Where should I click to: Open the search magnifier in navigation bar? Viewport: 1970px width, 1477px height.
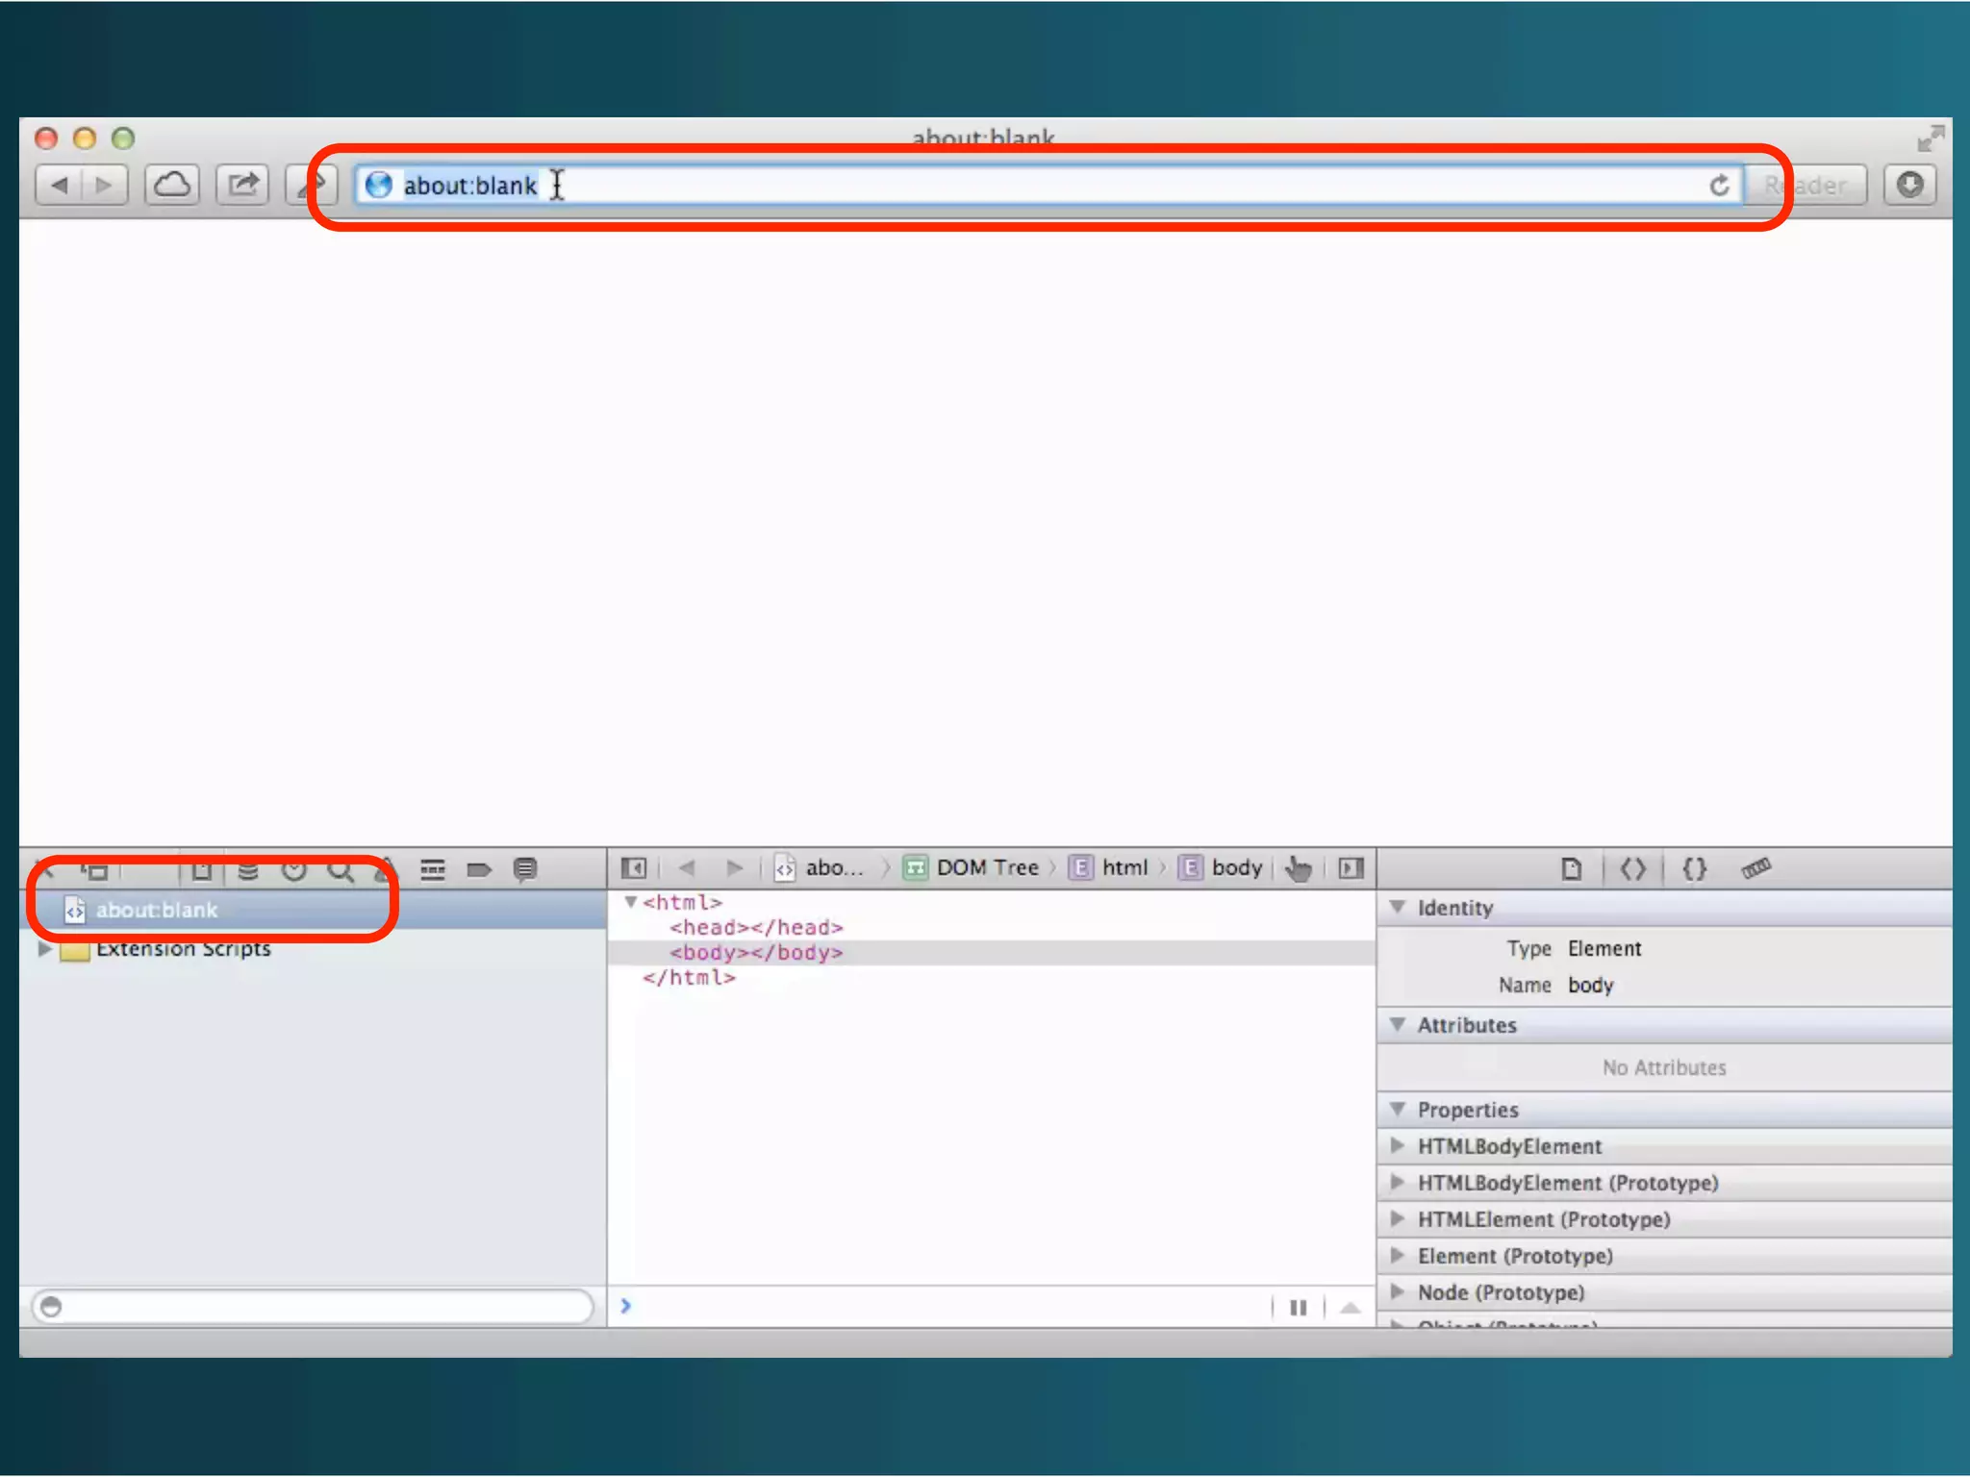(x=340, y=871)
